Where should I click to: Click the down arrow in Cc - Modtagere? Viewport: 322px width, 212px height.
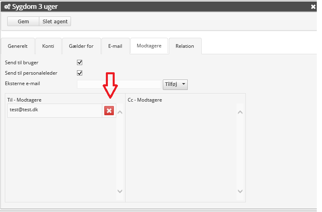[240, 192]
